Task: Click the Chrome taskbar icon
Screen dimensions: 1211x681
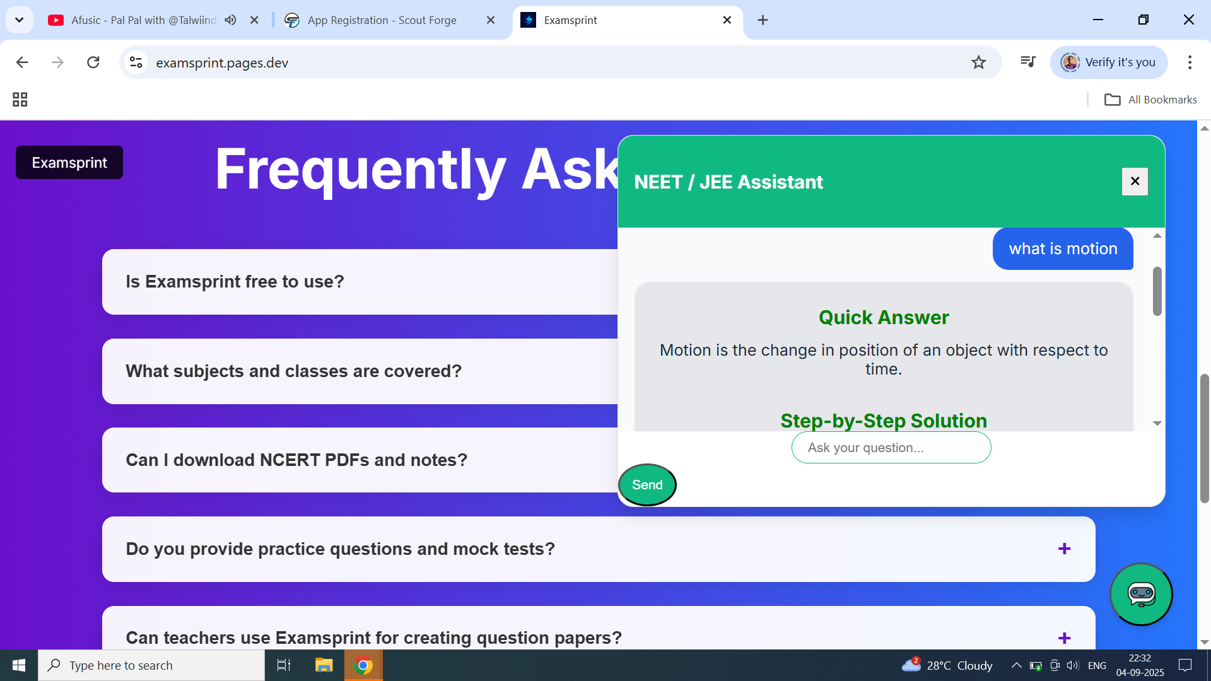Action: click(x=363, y=665)
